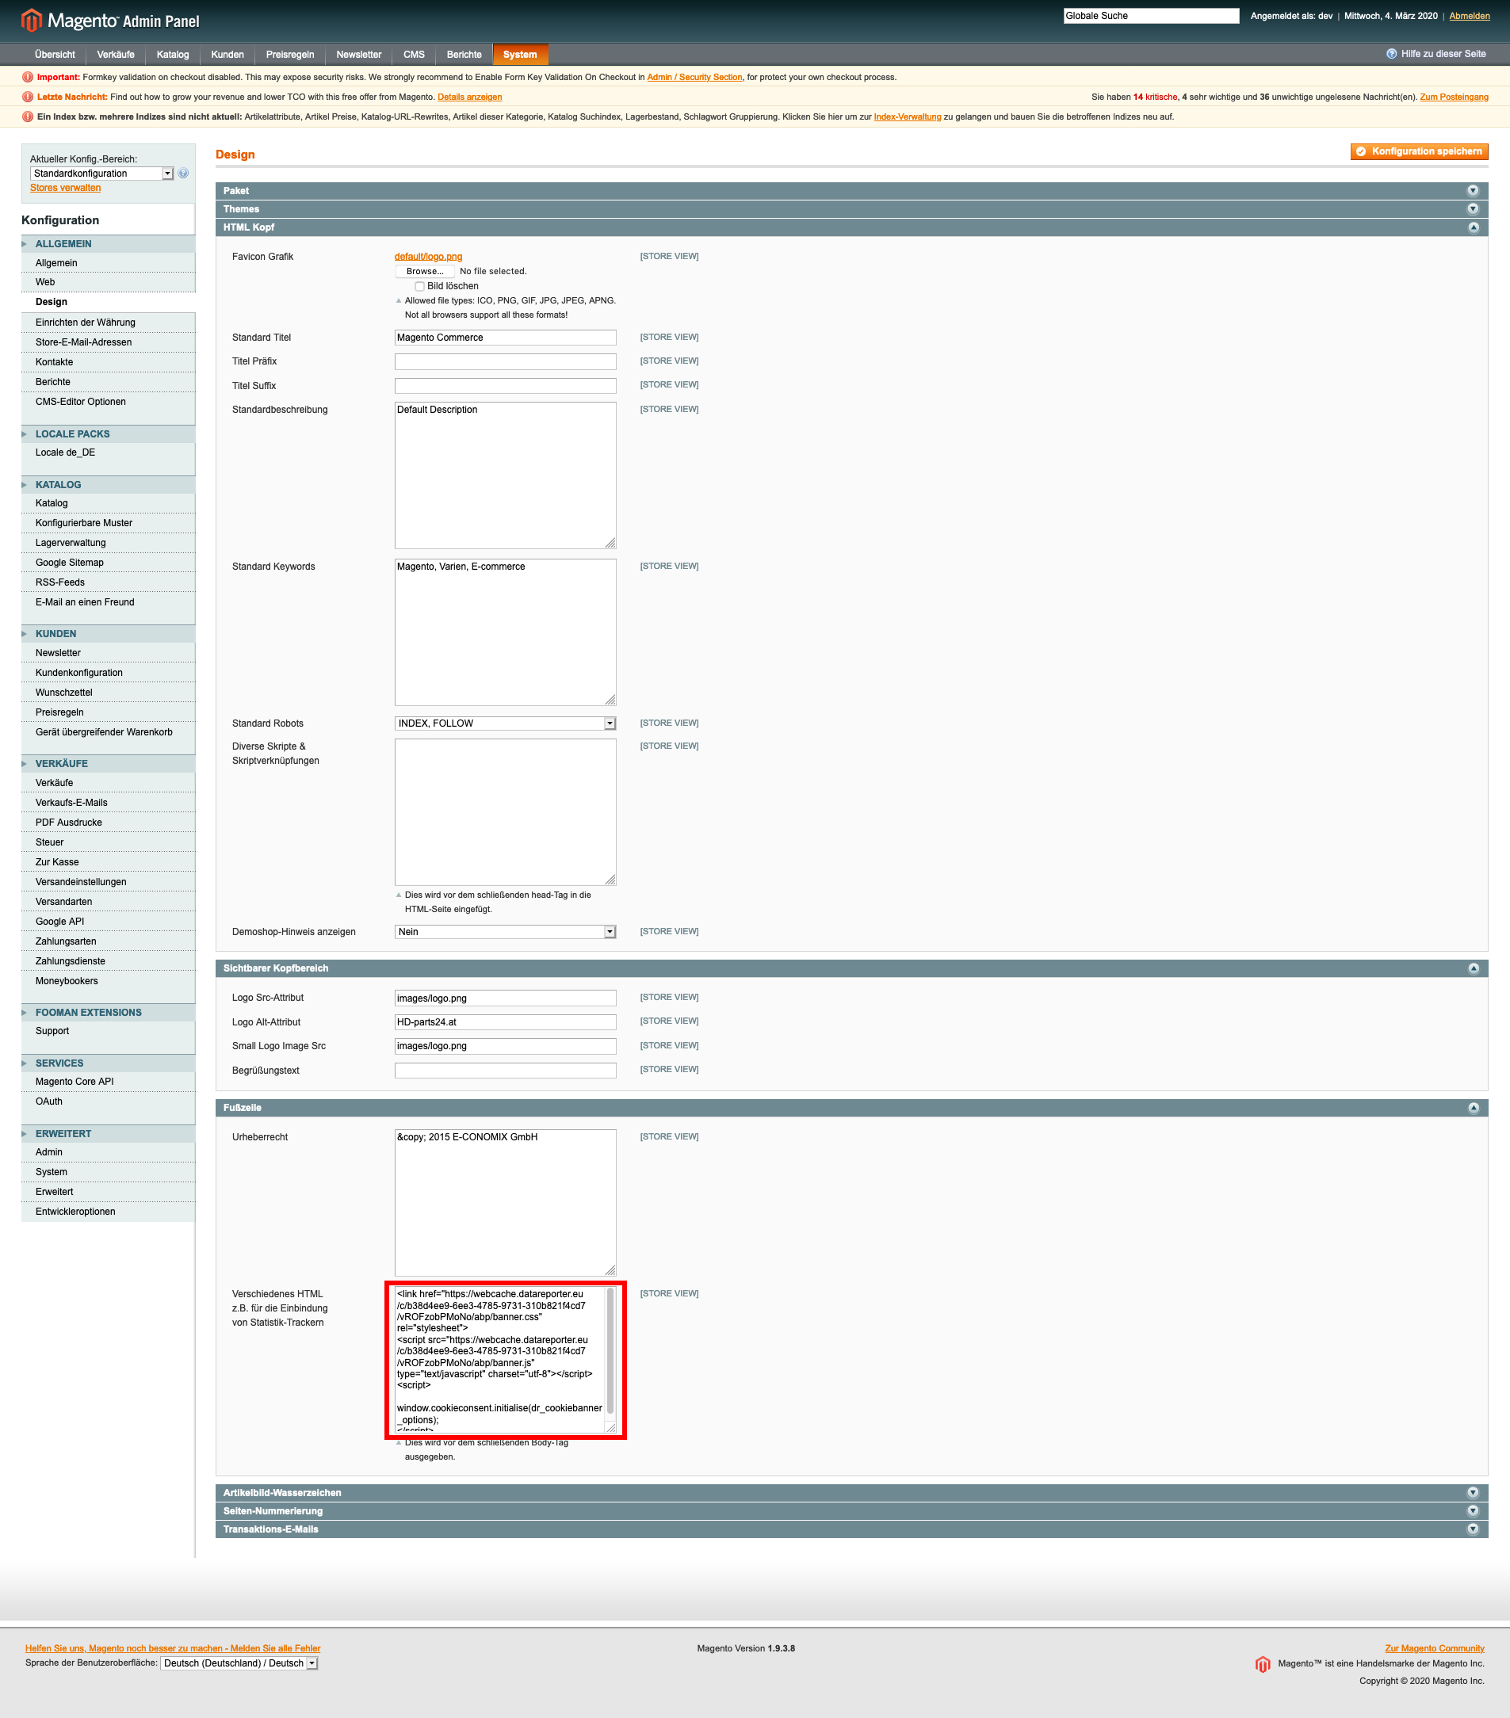
Task: Open the Newsletter menu
Action: coord(358,55)
